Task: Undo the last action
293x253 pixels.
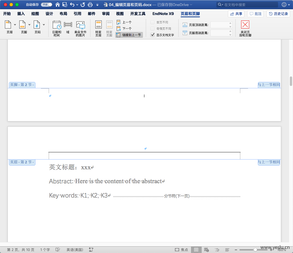Action: click(72, 5)
